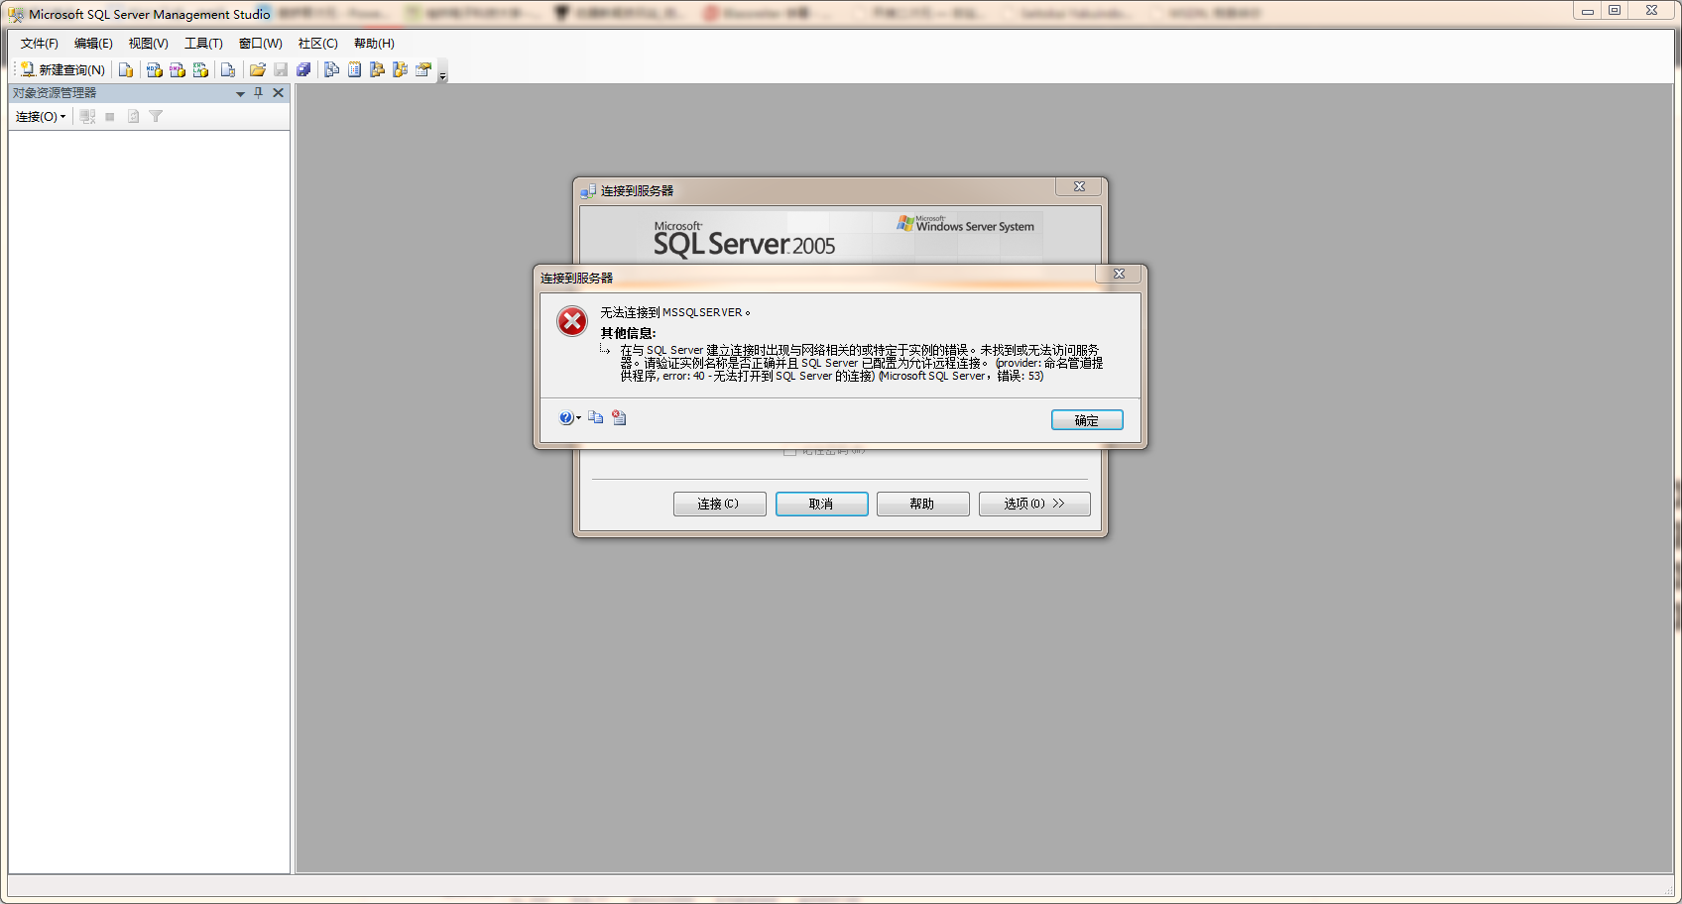This screenshot has width=1682, height=904.
Task: Click the Object Explorer toolbar icon
Action: pyautogui.click(x=378, y=69)
